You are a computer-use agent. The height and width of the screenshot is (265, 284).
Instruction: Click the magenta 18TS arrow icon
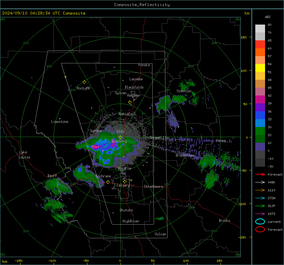point(260,214)
